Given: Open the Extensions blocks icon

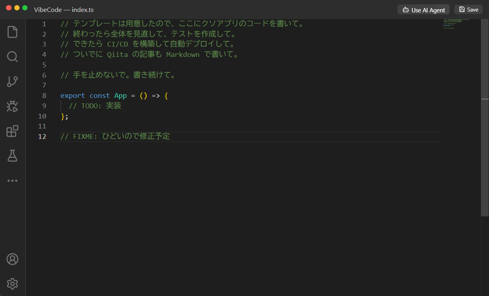Looking at the screenshot, I should tap(13, 131).
